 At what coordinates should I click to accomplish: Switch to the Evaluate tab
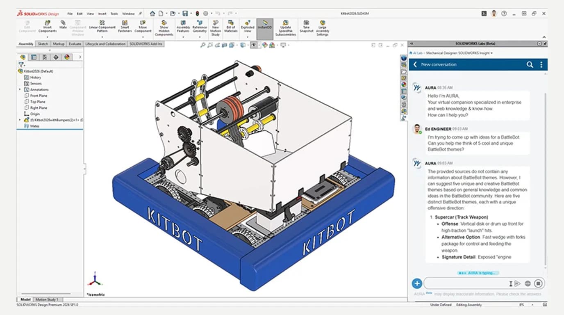pyautogui.click(x=75, y=44)
